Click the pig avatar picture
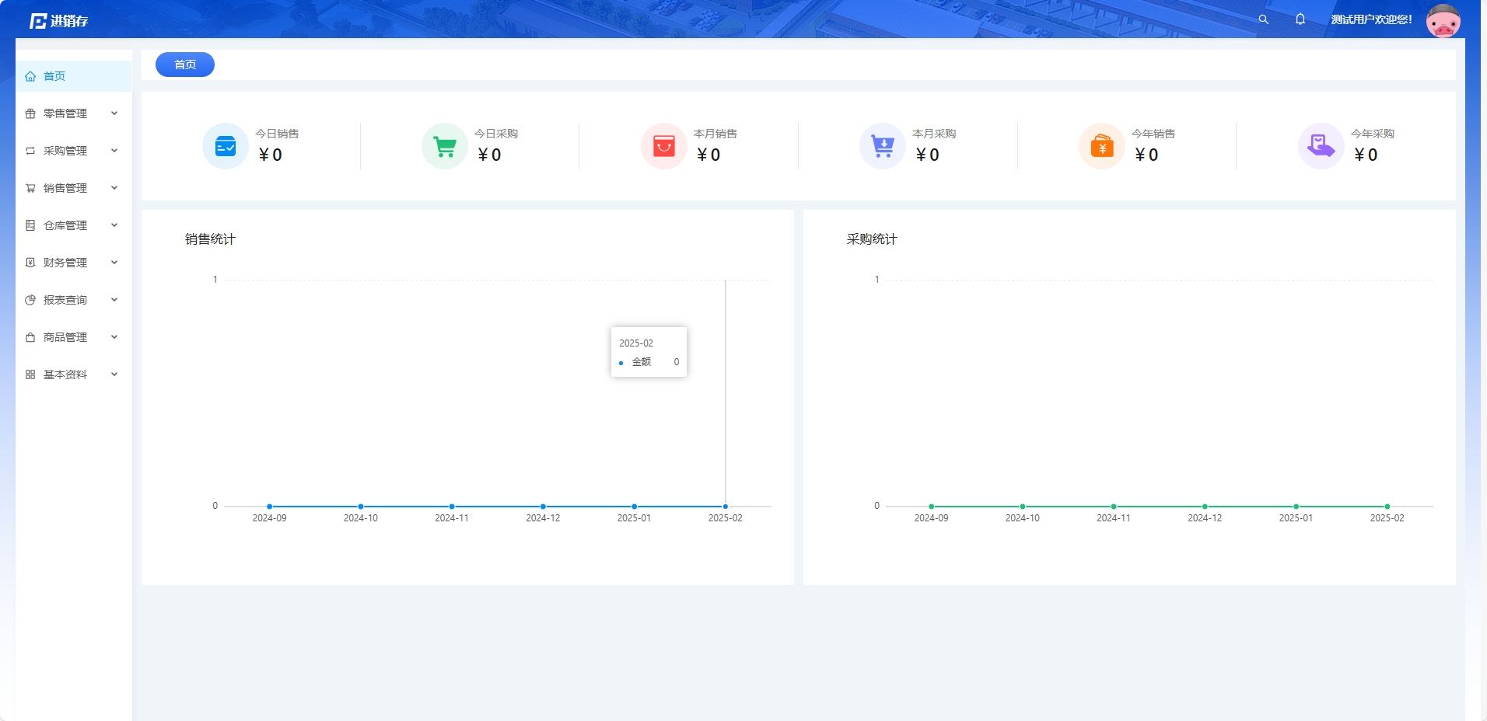Screen dimensions: 1487x721 [1443, 20]
